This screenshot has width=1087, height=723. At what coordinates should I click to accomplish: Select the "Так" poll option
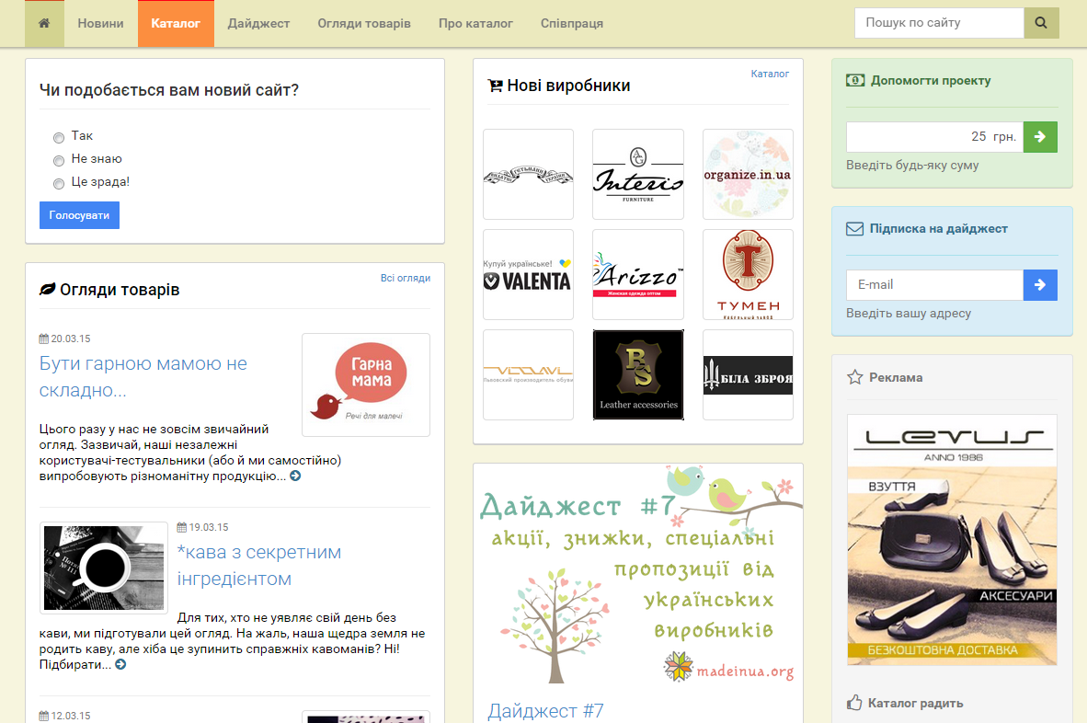click(x=59, y=138)
